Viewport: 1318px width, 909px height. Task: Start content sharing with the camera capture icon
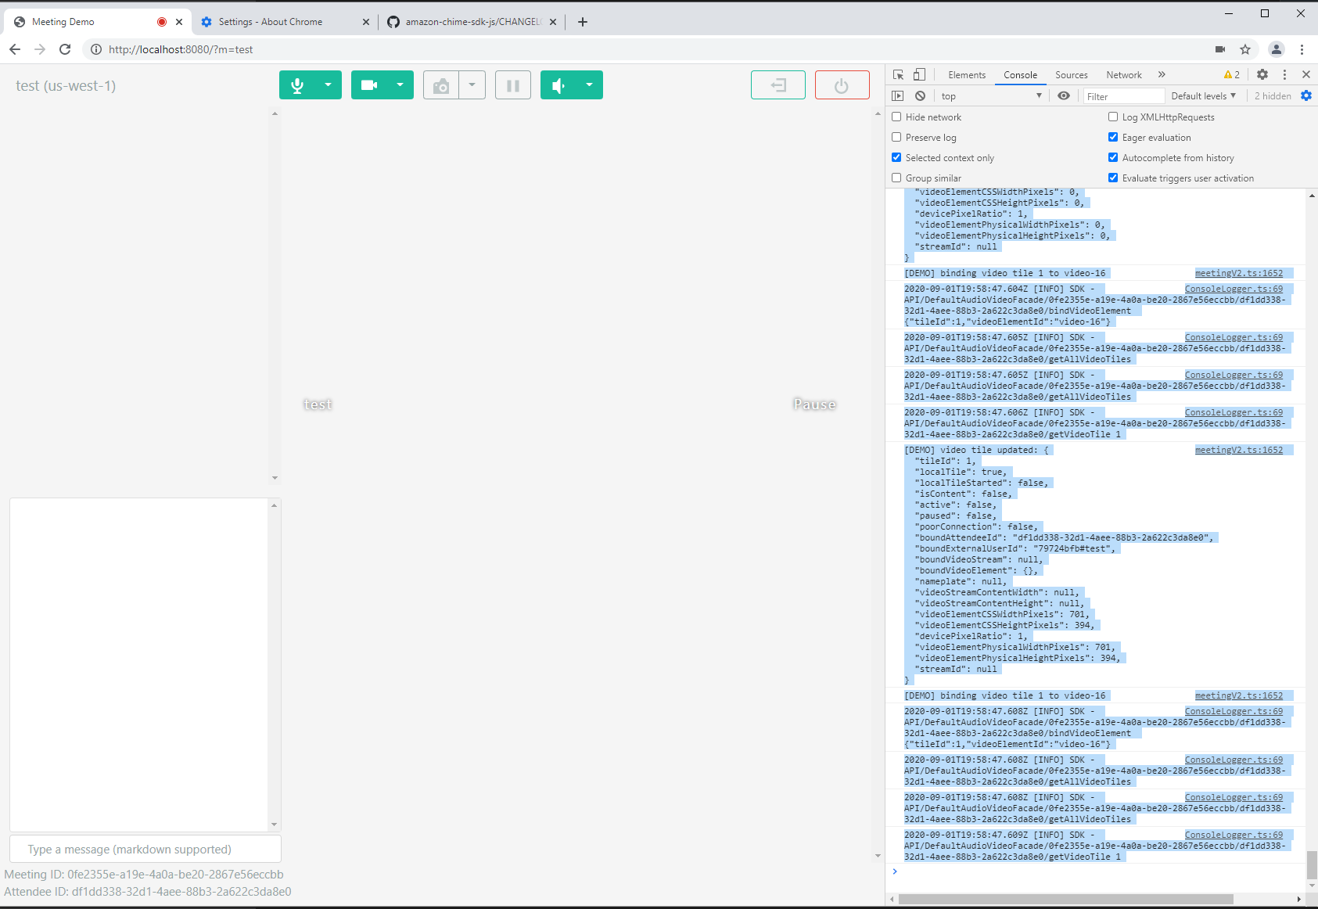440,84
